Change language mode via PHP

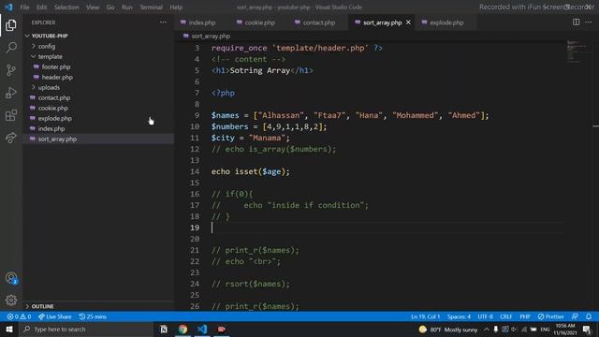click(x=525, y=316)
